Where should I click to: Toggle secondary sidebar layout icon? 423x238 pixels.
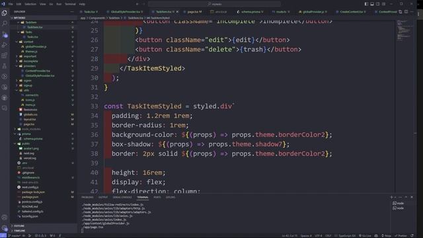pos(378,4)
